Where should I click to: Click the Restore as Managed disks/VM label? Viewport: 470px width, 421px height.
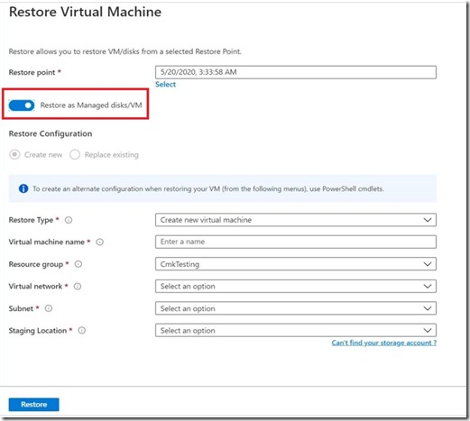click(x=91, y=105)
